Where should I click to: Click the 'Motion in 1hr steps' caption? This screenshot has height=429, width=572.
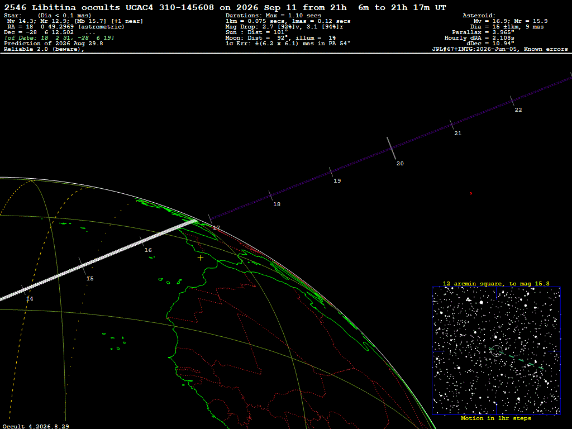tap(496, 418)
